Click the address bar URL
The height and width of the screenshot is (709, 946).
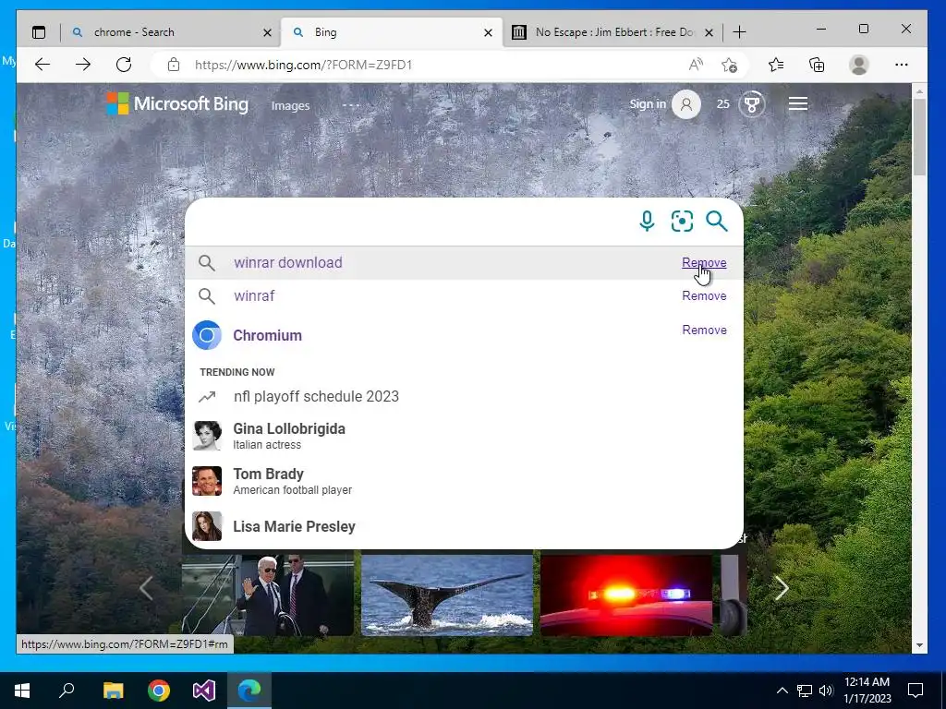click(303, 65)
